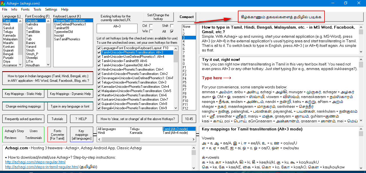Open Key Mappings - Static Help
Screen dimensions: 366x173
tap(23, 94)
